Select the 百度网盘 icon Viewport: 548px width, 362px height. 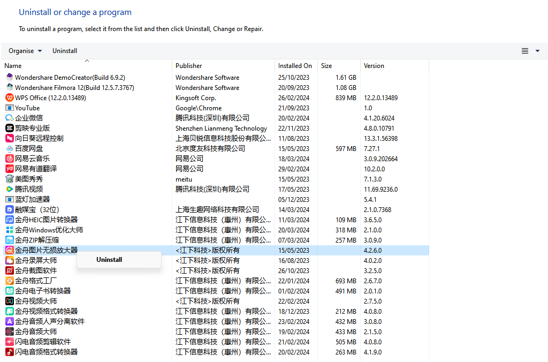click(9, 148)
